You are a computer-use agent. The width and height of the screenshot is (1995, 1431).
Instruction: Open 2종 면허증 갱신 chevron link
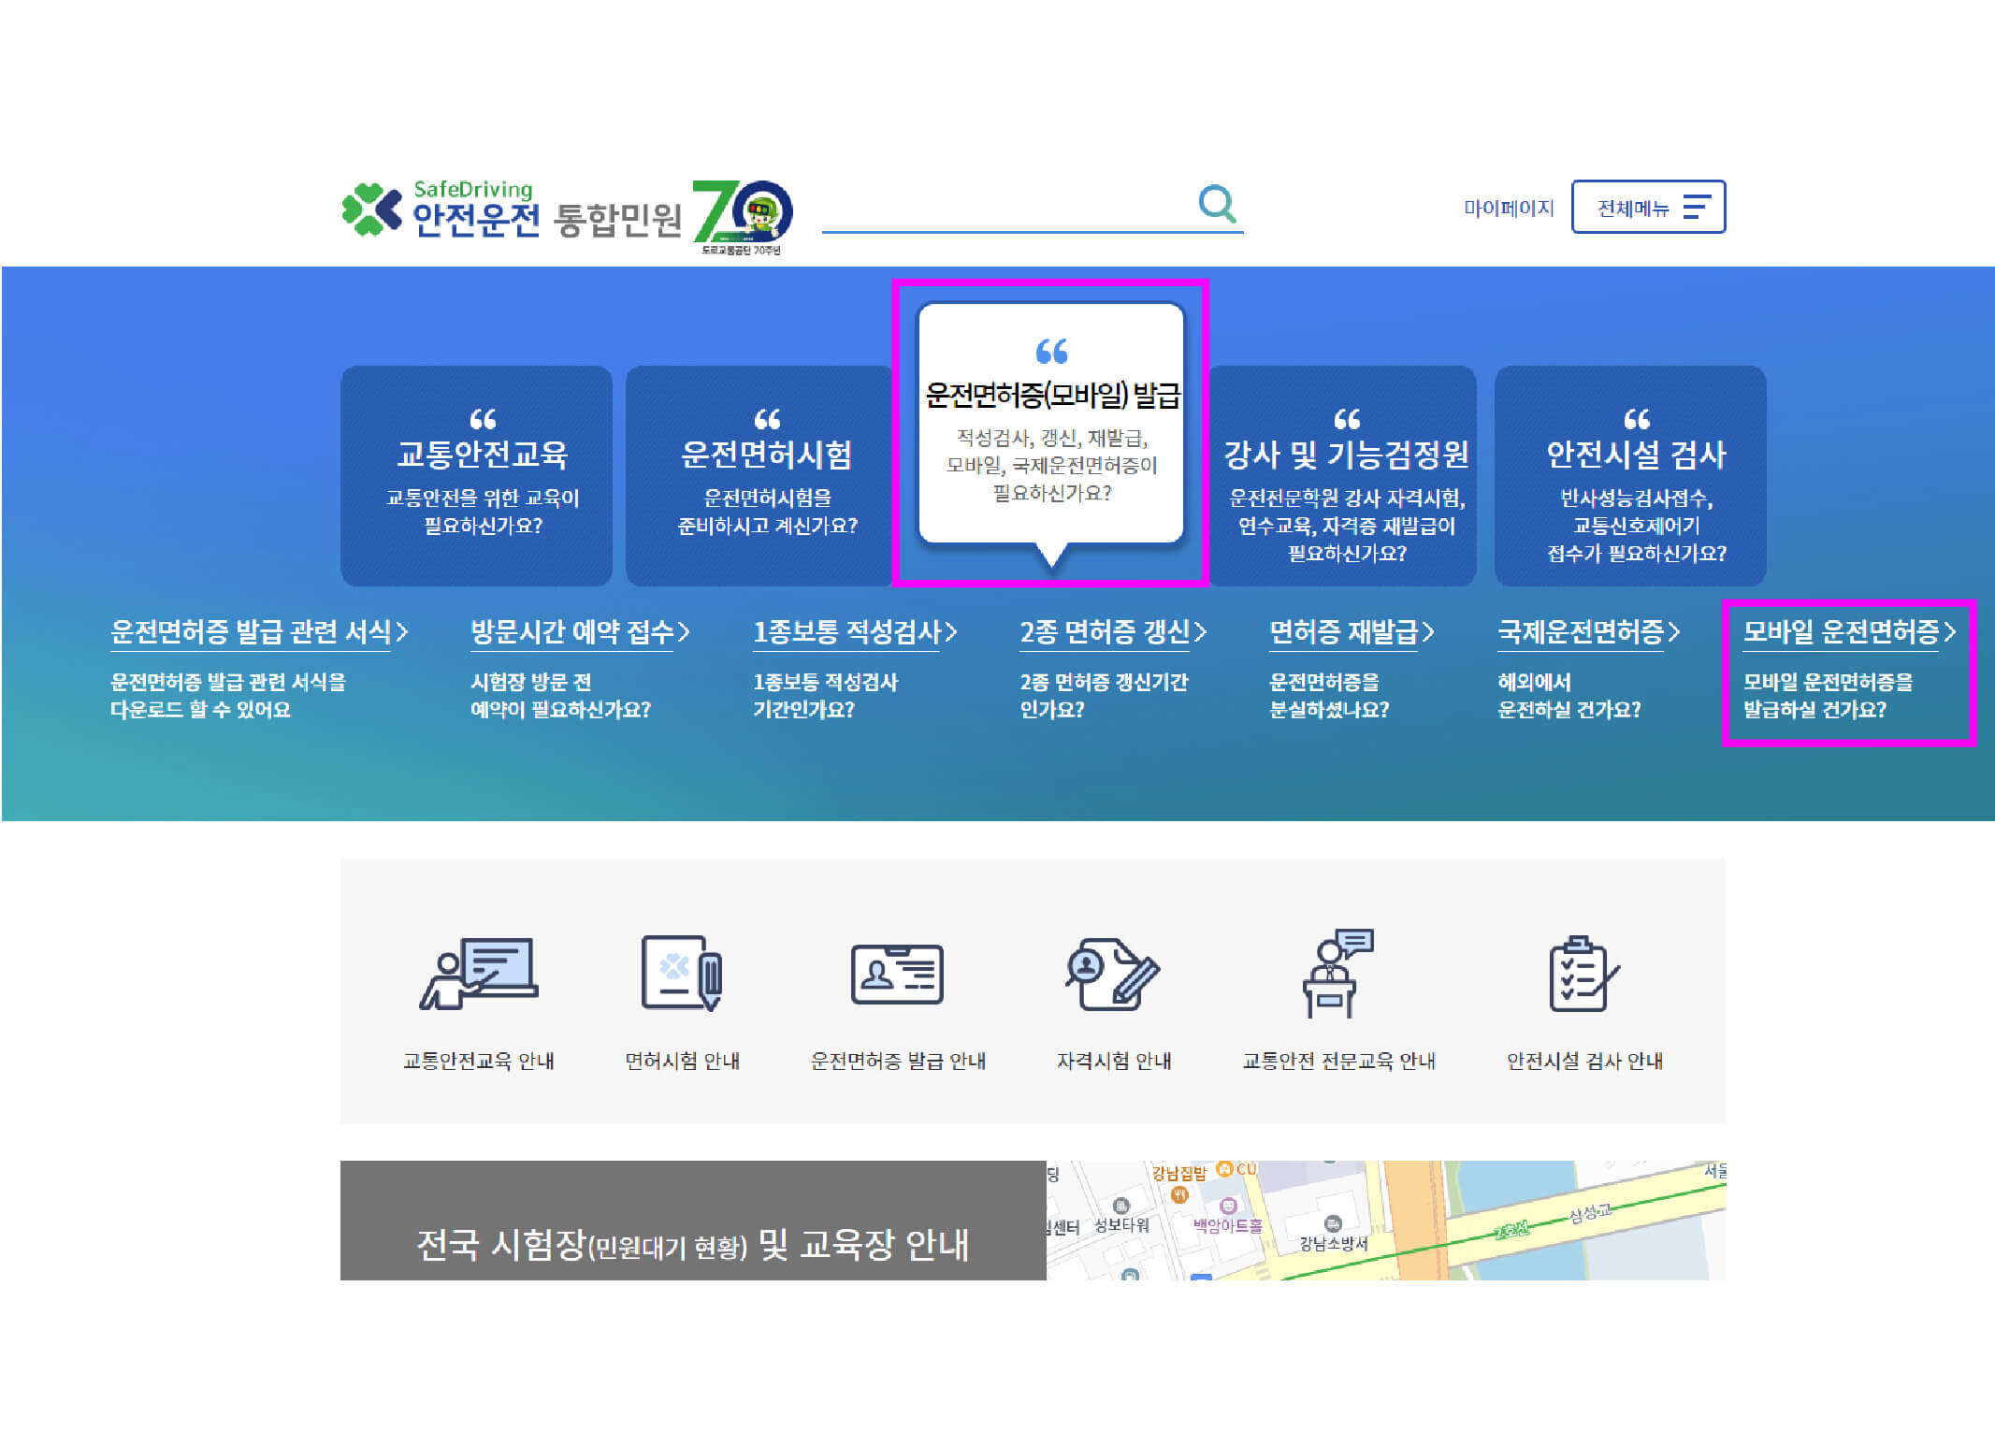click(x=1113, y=632)
